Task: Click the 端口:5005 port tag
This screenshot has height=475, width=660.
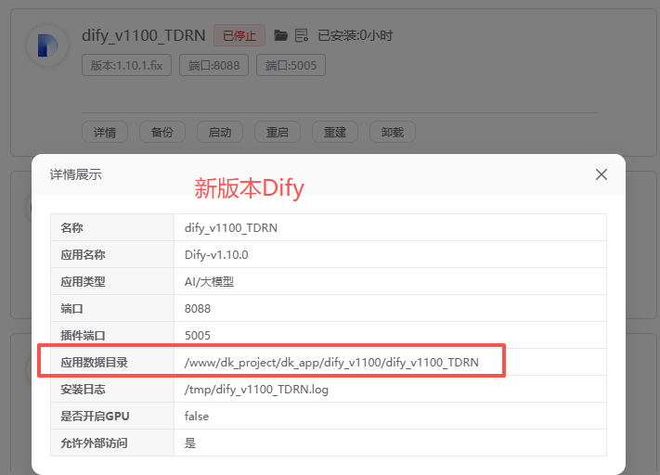Action: tap(291, 66)
